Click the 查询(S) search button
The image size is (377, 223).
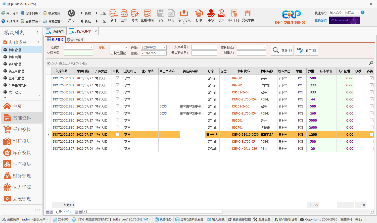coord(282,50)
